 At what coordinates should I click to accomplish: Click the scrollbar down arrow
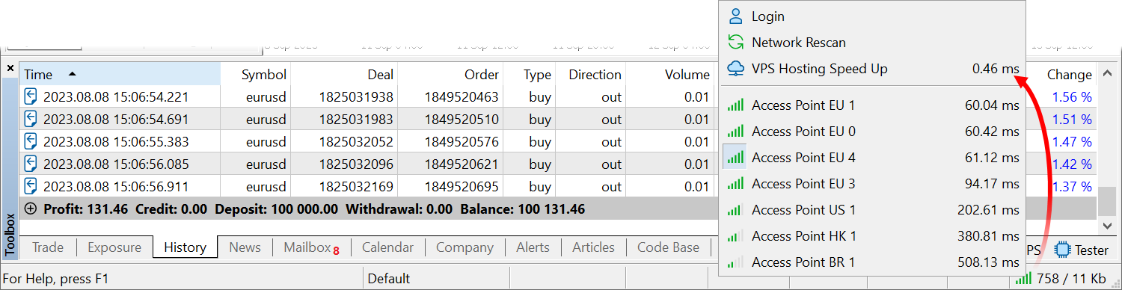coord(1108,225)
